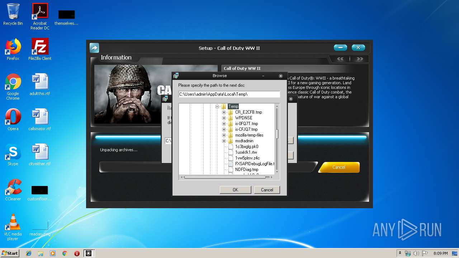The width and height of the screenshot is (459, 258).
Task: Open Opera from taskbar
Action: (77, 253)
